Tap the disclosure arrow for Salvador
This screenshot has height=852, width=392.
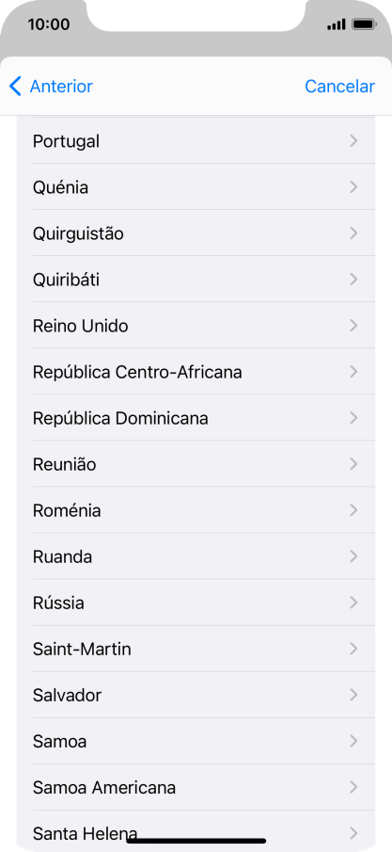(353, 695)
